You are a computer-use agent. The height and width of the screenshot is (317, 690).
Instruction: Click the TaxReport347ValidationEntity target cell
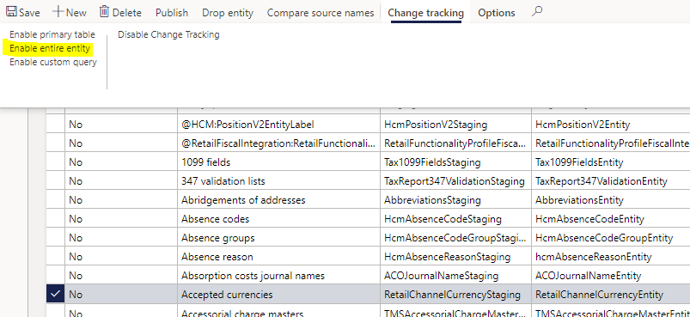coord(610,180)
